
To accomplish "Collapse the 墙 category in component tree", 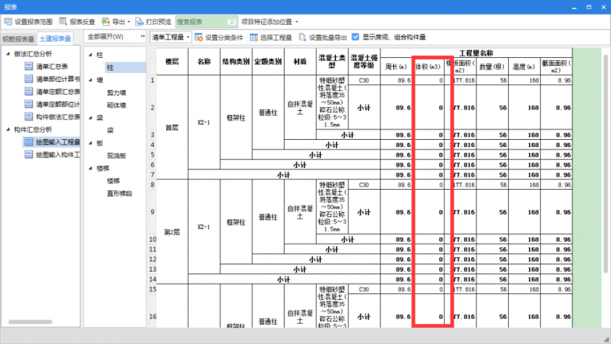I will click(x=90, y=80).
